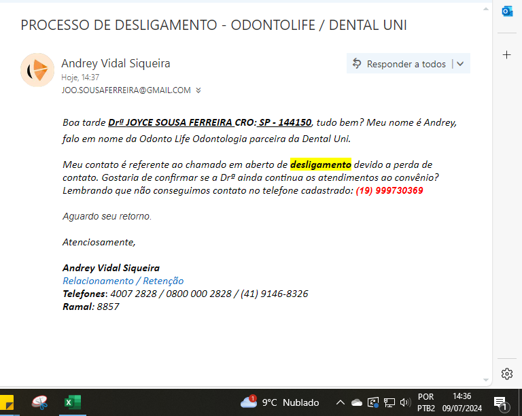Image resolution: width=522 pixels, height=416 pixels.
Task: Click the Atenciosamente closing line
Action: click(x=99, y=242)
